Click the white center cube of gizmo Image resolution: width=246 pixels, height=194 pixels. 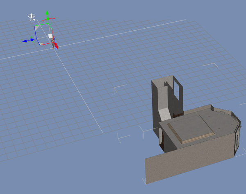(x=50, y=36)
